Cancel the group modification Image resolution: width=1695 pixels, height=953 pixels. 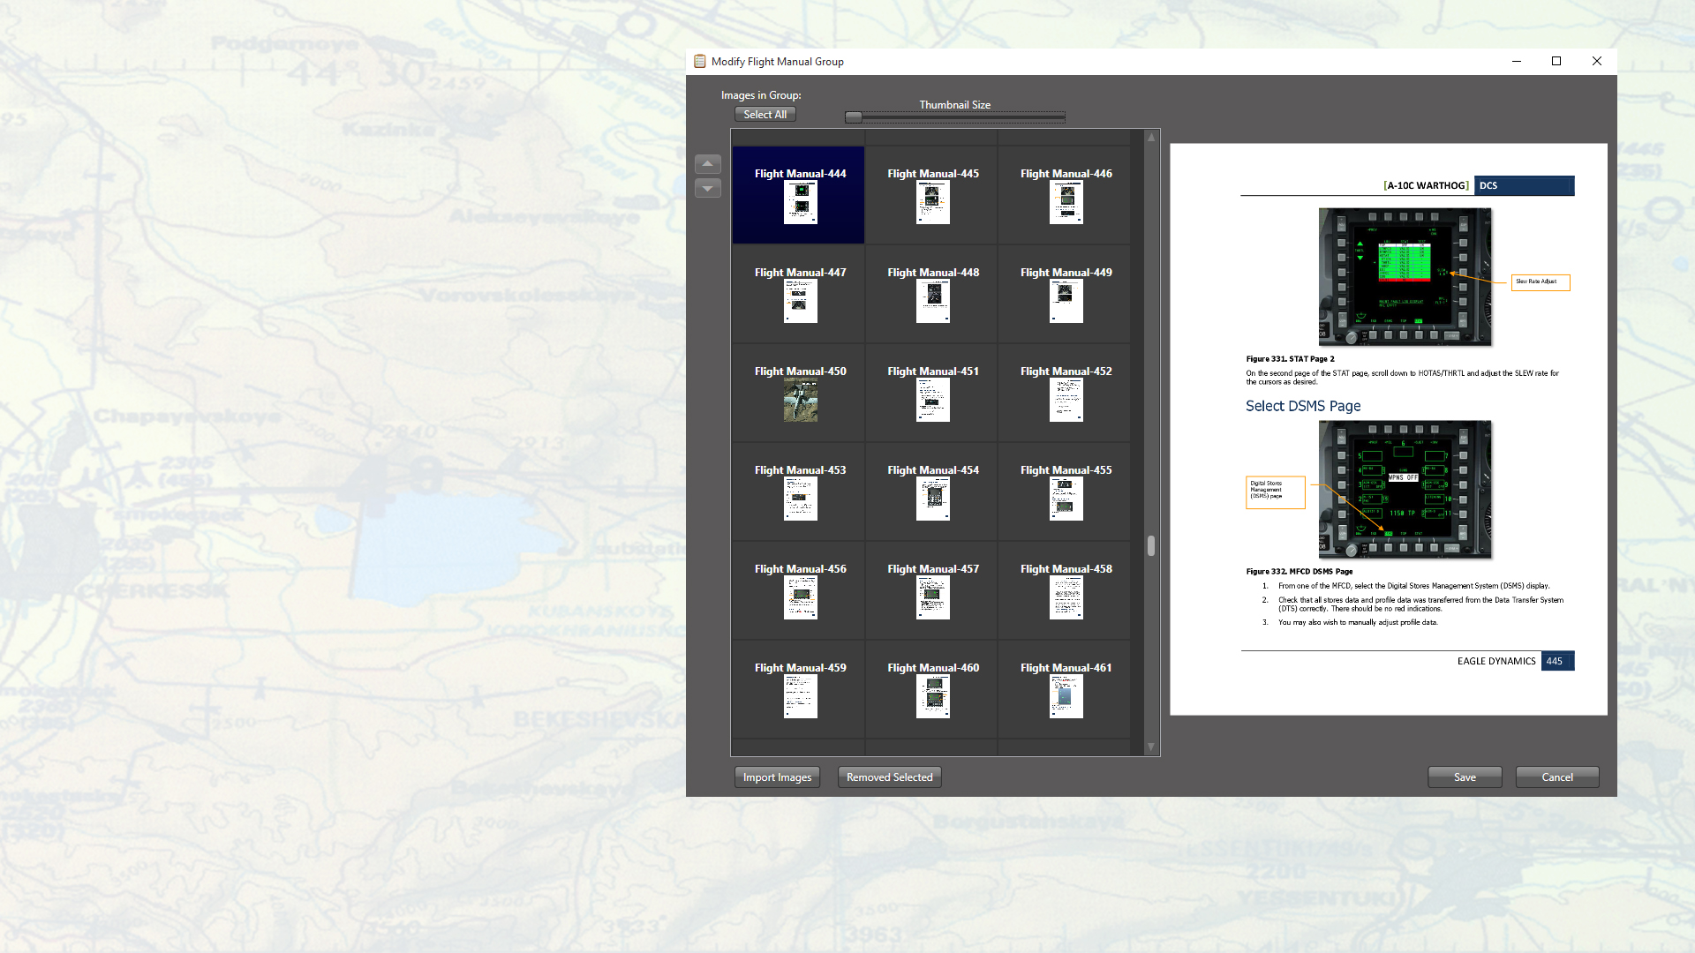point(1556,777)
